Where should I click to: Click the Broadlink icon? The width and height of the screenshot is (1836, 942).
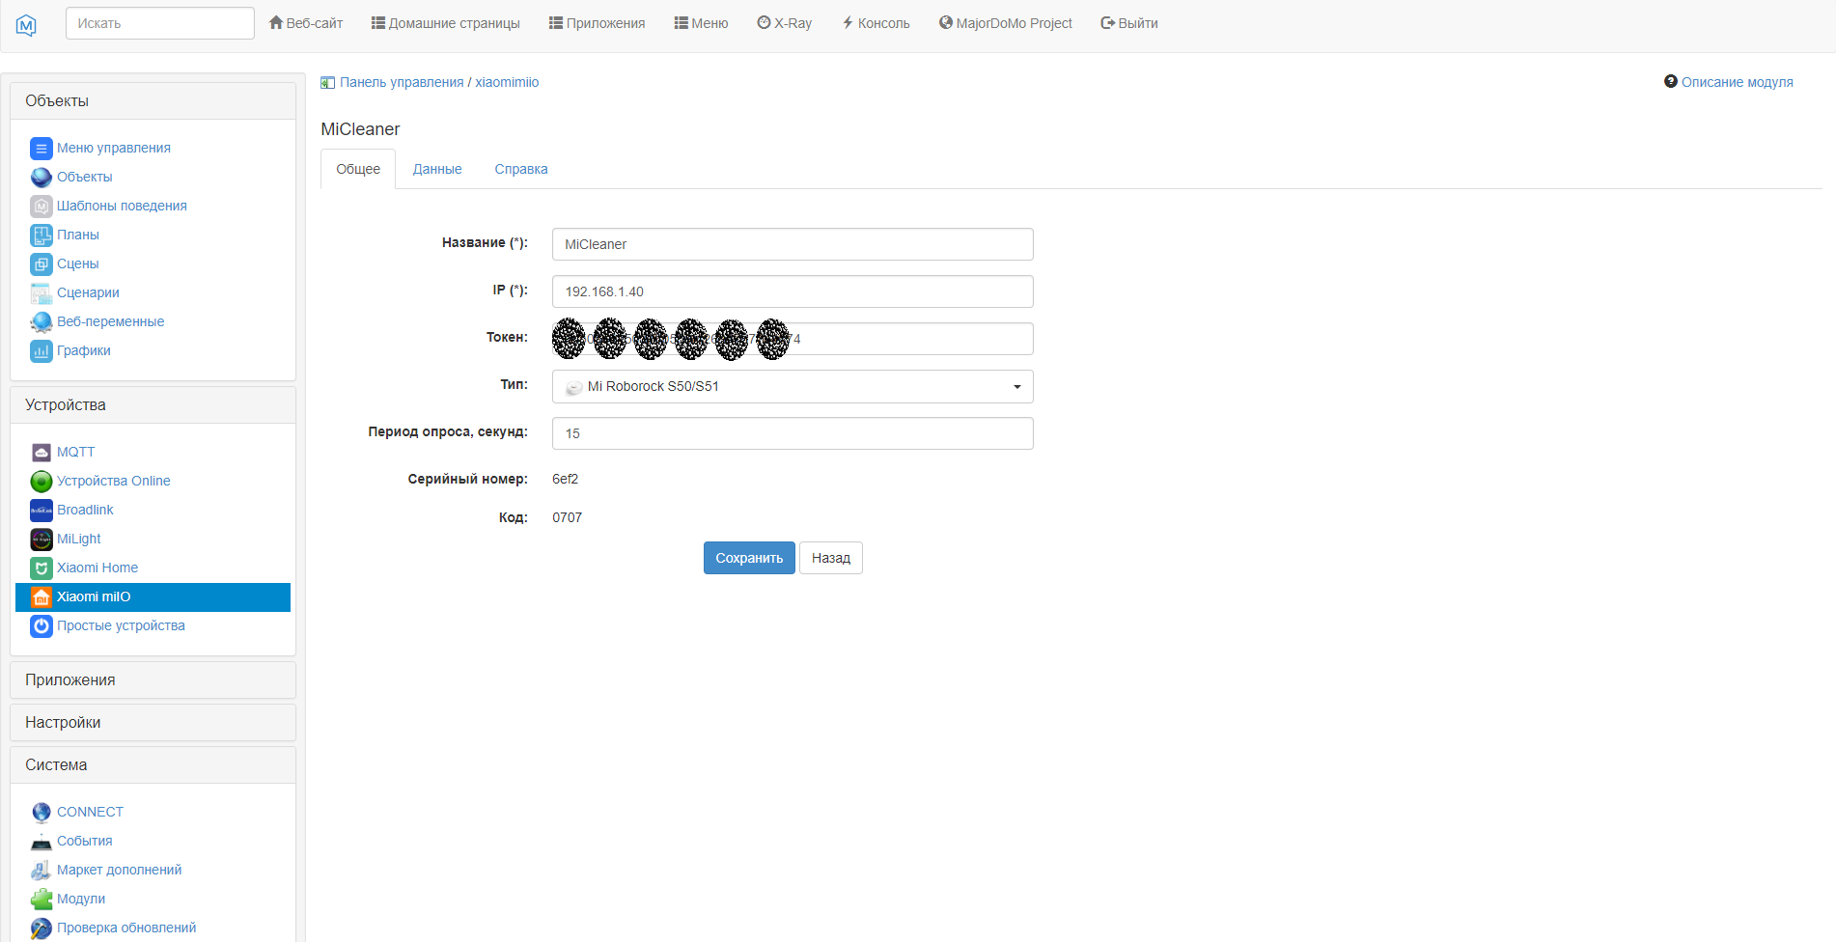[41, 511]
